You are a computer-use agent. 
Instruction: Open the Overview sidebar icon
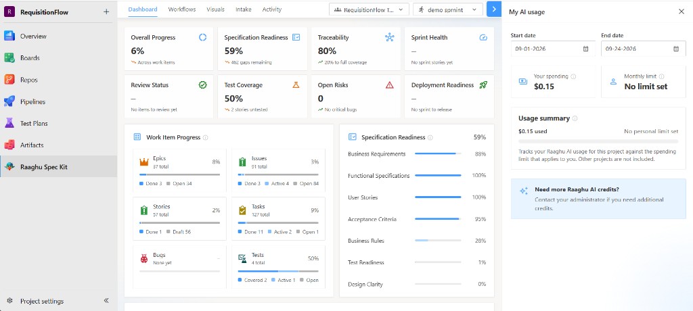(x=9, y=37)
